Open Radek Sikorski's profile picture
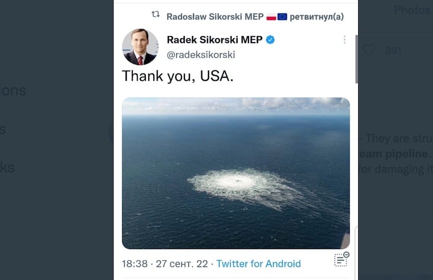This screenshot has width=433, height=280. 140,47
